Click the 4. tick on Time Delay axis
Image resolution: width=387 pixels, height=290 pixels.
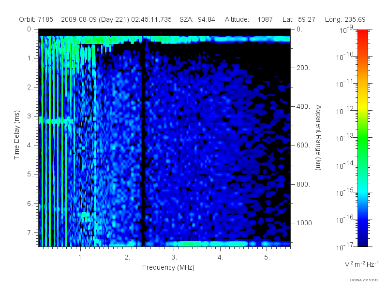[x=30, y=145]
